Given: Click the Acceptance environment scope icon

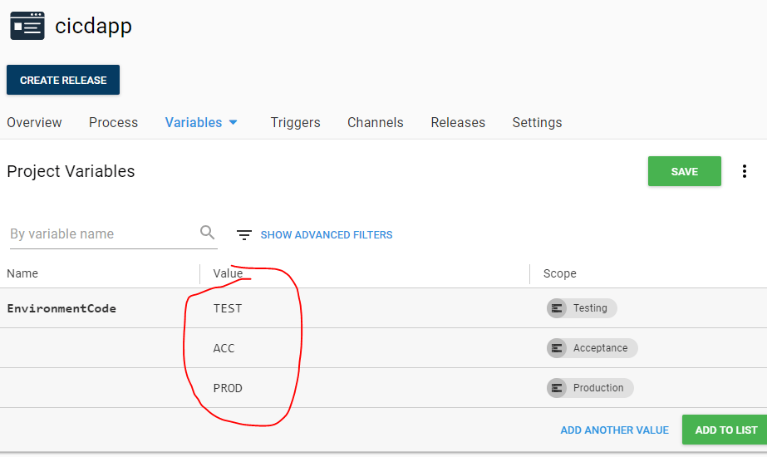Looking at the screenshot, I should tap(557, 348).
